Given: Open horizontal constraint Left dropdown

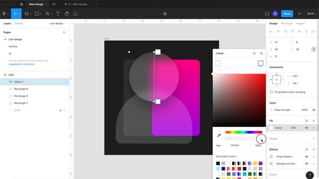Looking at the screenshot, I should click(x=296, y=76).
